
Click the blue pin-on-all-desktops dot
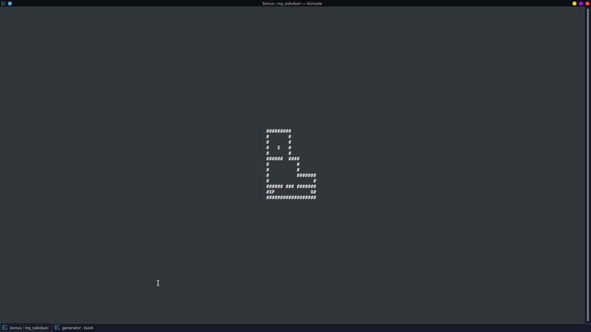[10, 4]
